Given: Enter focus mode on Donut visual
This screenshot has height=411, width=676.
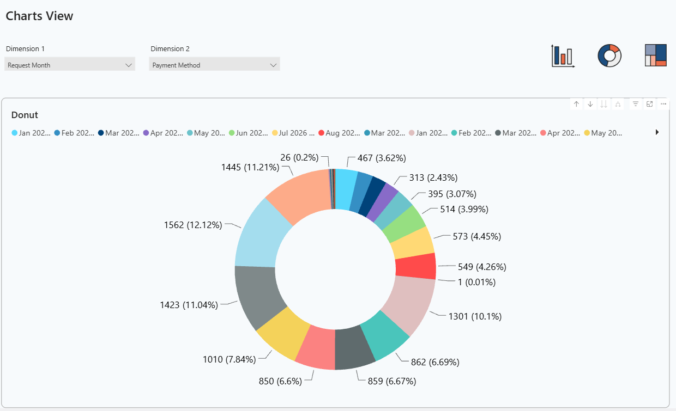Looking at the screenshot, I should point(649,104).
